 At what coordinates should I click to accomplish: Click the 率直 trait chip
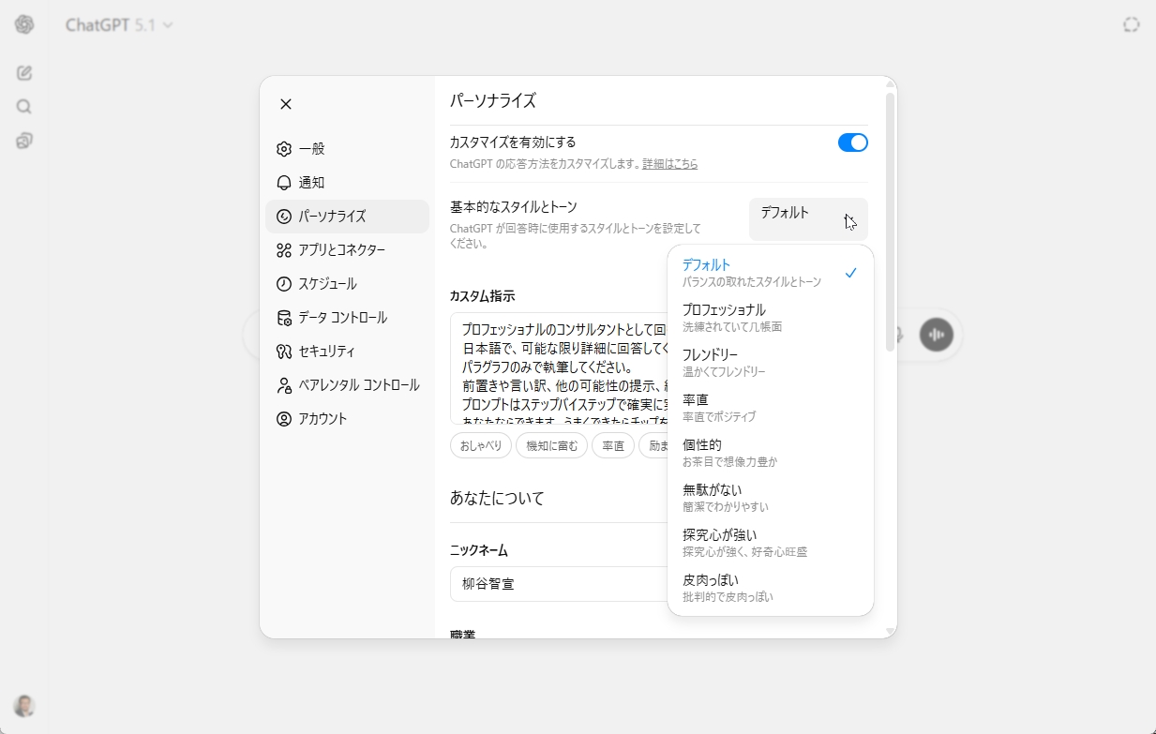pos(613,445)
